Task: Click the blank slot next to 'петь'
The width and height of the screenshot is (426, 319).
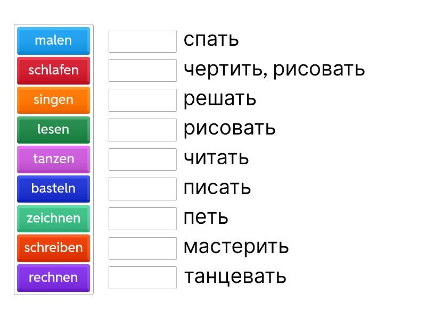Action: (142, 219)
